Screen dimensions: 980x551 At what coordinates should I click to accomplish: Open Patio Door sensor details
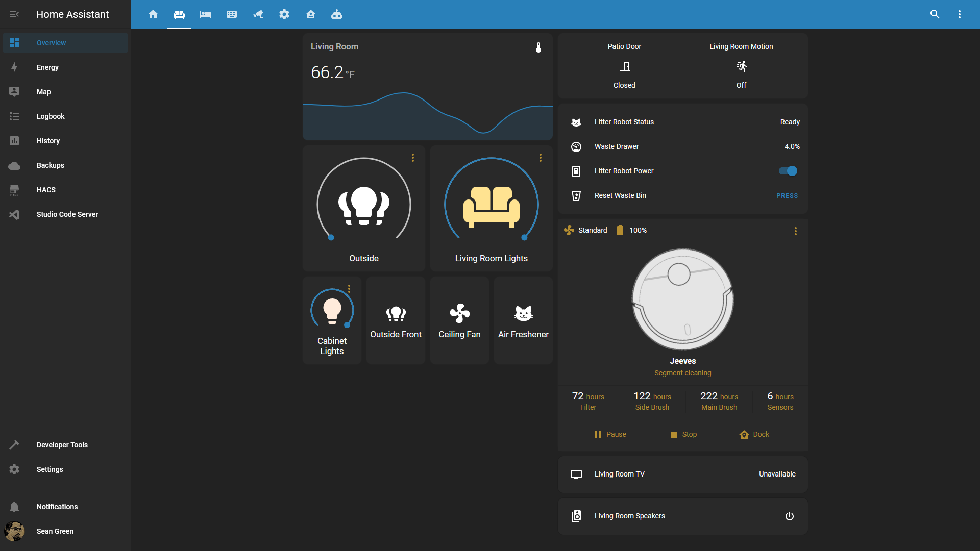624,66
